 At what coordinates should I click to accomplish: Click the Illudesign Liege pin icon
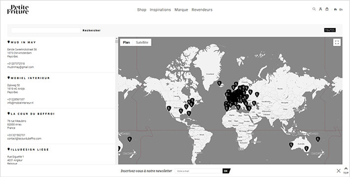pos(9,149)
